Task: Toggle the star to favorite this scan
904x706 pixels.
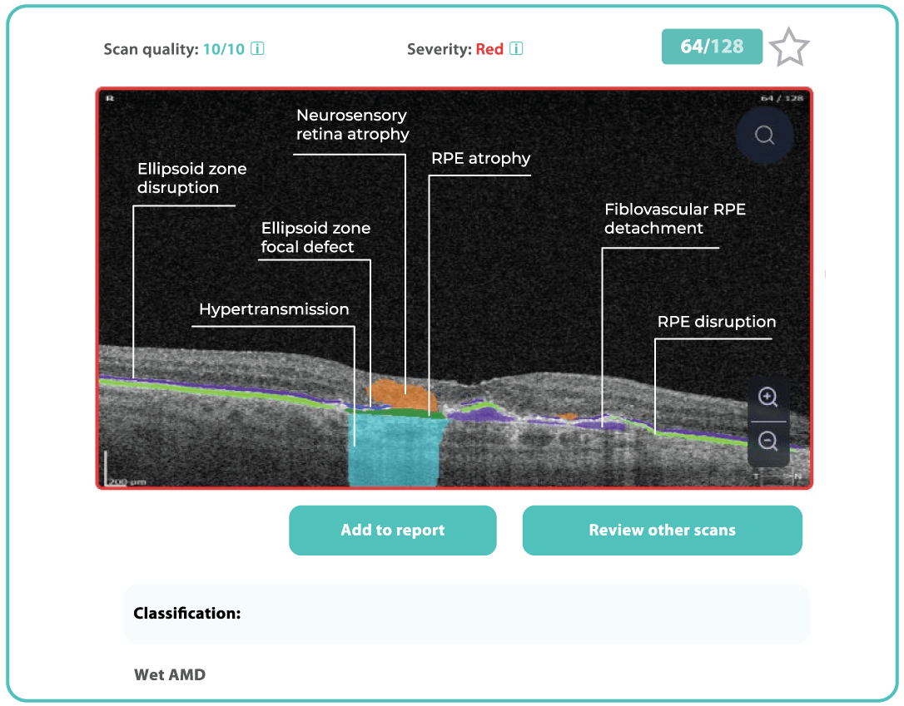Action: click(x=788, y=47)
